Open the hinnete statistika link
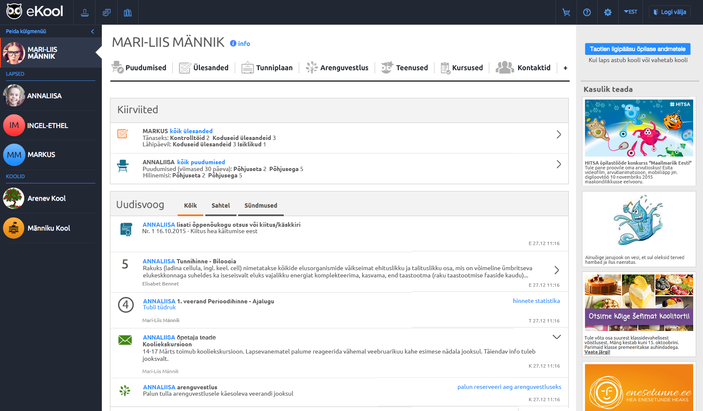The height and width of the screenshot is (411, 703). pos(536,301)
